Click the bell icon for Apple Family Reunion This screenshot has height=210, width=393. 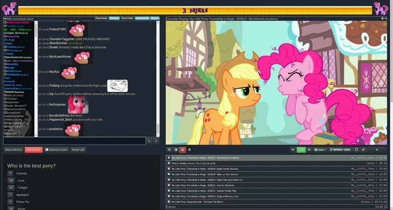tap(169, 169)
